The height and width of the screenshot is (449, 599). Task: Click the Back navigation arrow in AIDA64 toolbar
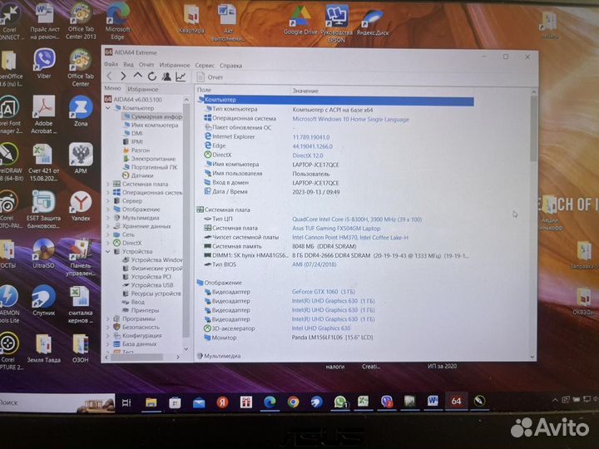[111, 76]
